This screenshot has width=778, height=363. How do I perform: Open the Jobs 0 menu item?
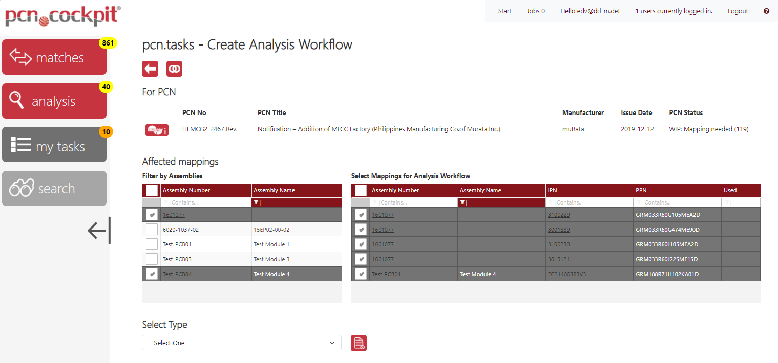coord(535,11)
